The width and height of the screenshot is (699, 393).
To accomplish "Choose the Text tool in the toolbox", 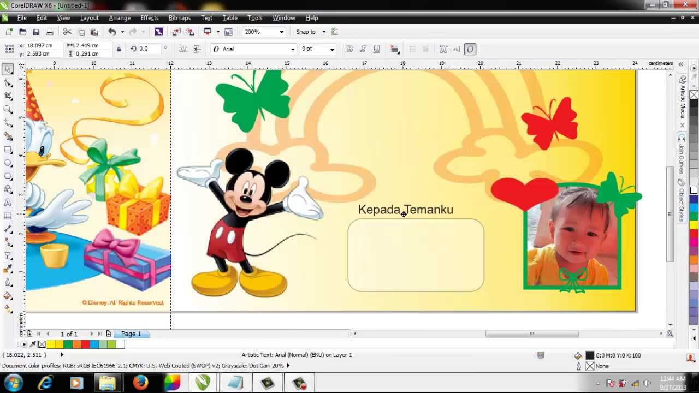I will (8, 203).
